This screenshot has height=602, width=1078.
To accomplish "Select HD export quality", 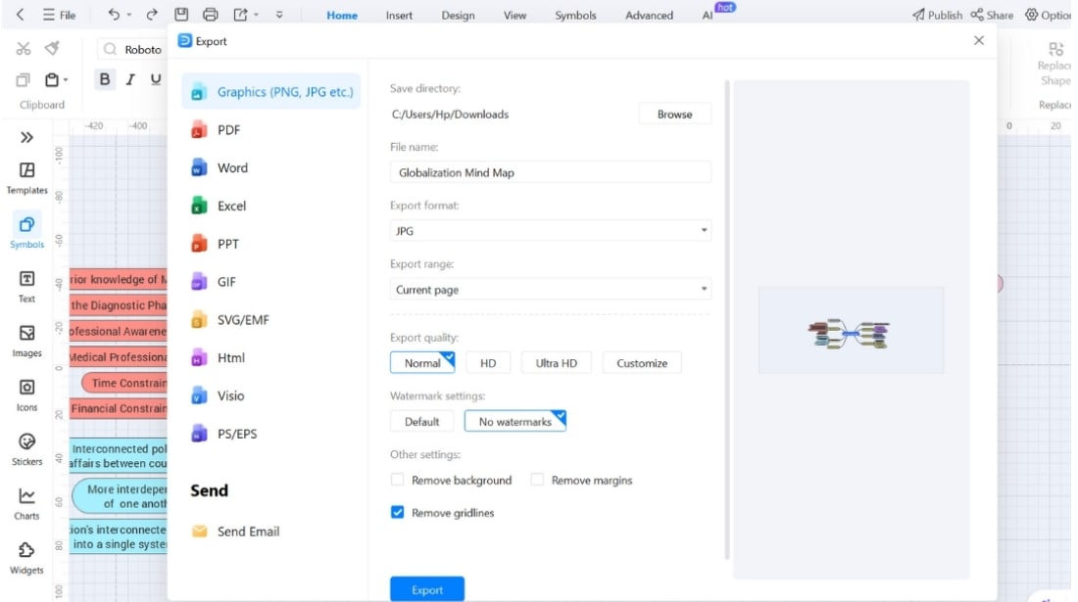I will pos(488,362).
